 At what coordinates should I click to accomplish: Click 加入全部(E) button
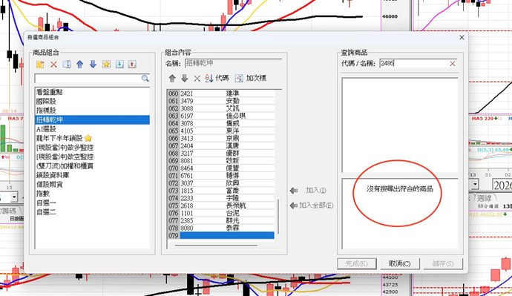(312, 205)
